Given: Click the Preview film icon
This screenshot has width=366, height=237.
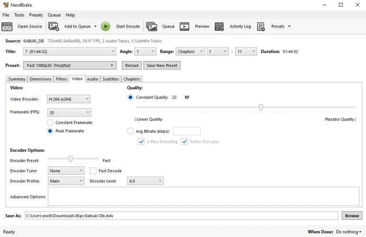Looking at the screenshot, I should [x=184, y=27].
